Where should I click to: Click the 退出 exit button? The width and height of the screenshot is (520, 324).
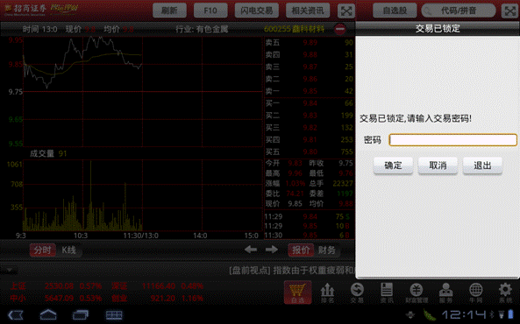[x=482, y=166]
